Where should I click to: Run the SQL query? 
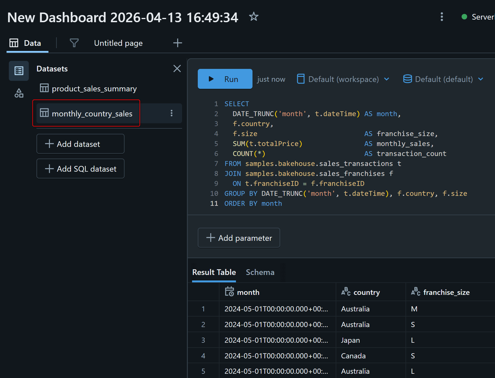point(225,79)
